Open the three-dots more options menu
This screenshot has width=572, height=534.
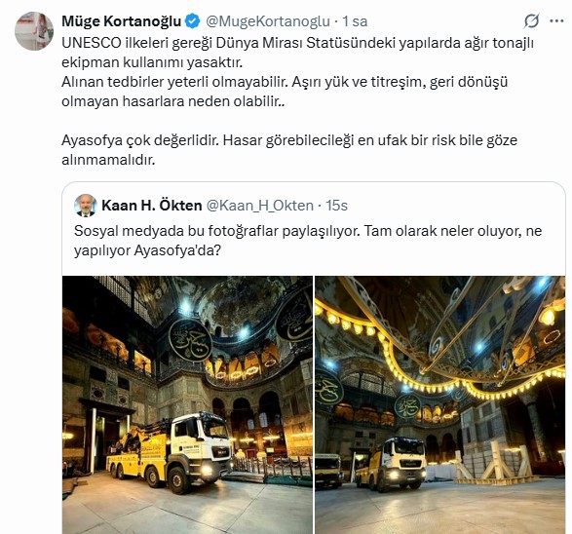pos(556,21)
